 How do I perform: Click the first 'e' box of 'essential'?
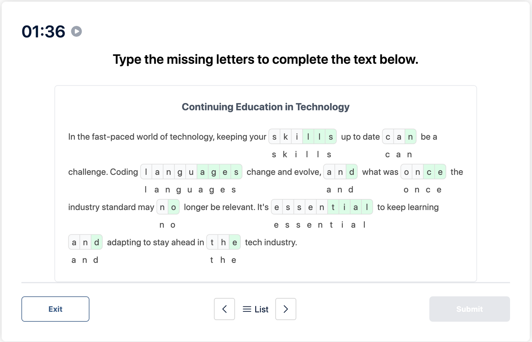tap(276, 207)
